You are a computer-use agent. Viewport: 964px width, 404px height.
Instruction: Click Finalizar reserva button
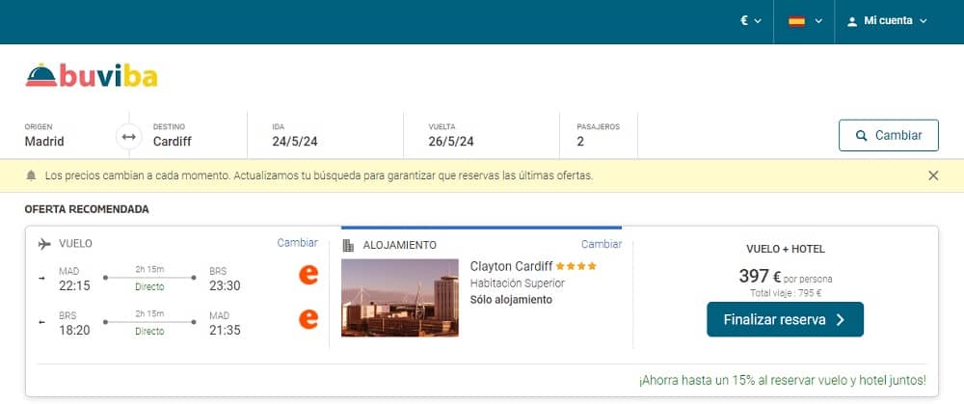click(x=785, y=319)
